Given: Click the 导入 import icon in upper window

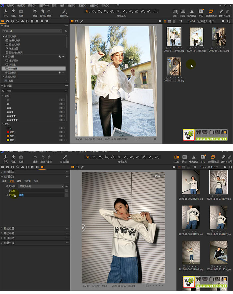Looking at the screenshot, I should point(6,11).
